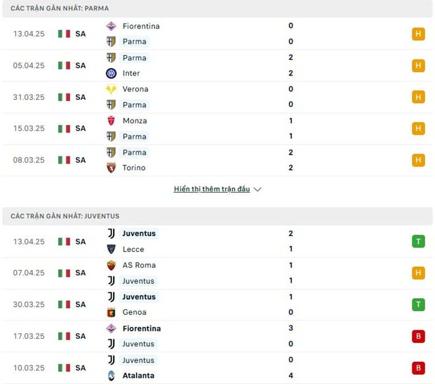
Task: Click the Atalanta club logo
Action: [112, 375]
